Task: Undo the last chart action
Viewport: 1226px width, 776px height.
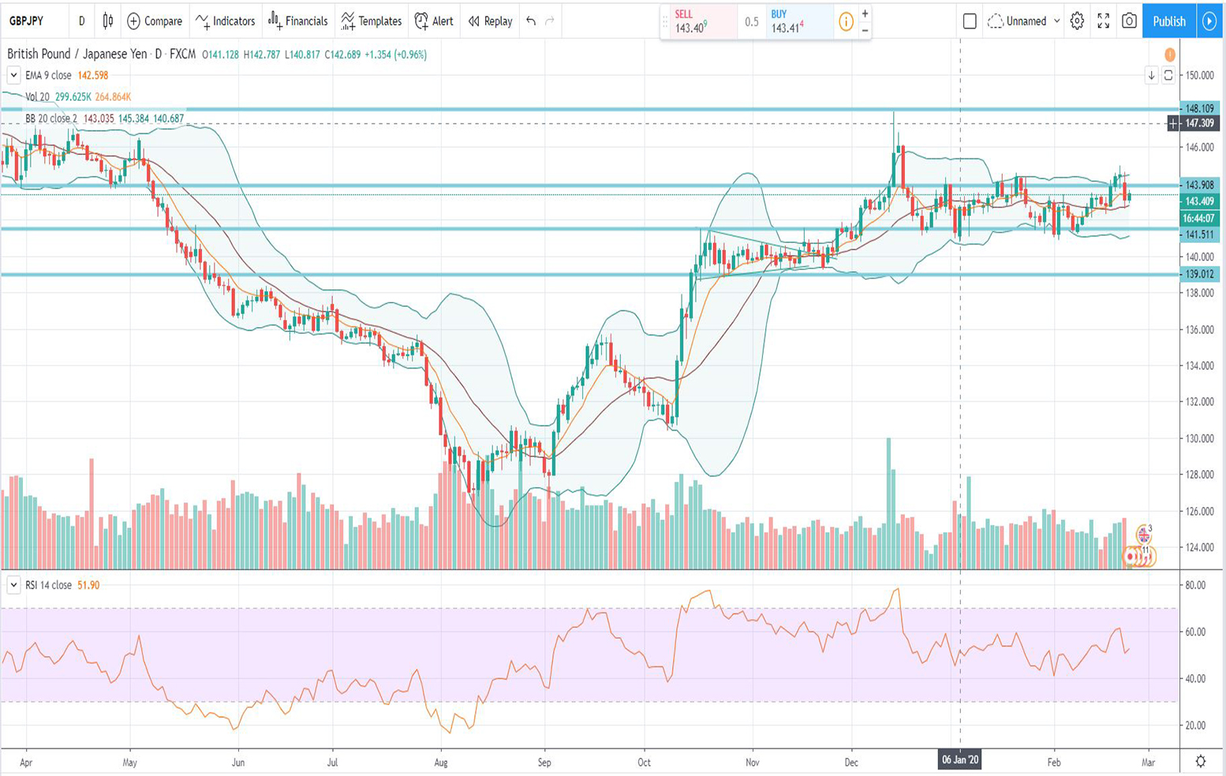Action: [x=531, y=21]
